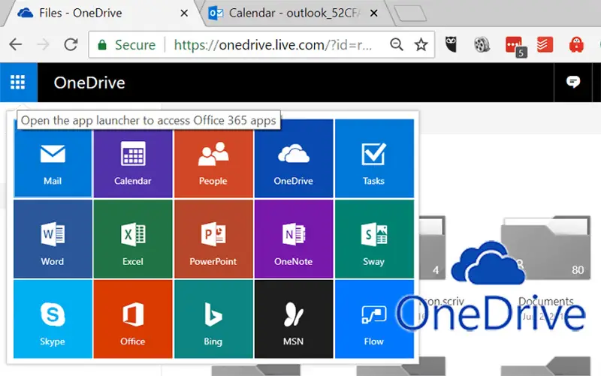Viewport: 601px width, 376px height.
Task: Open the red extension with badge 5
Action: [515, 46]
